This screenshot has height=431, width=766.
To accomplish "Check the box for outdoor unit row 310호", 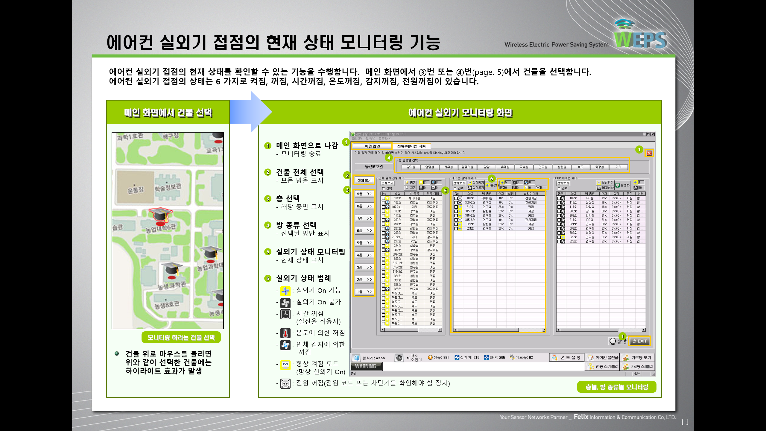I will point(456,207).
